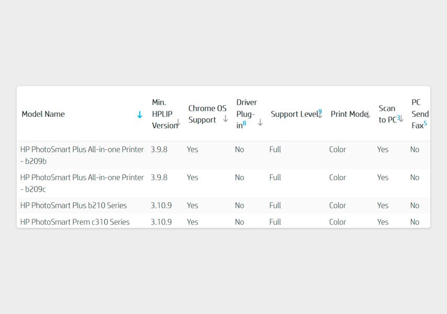447x314 pixels.
Task: Click PC Send Fax 'No' in b209c row
Action: [415, 177]
